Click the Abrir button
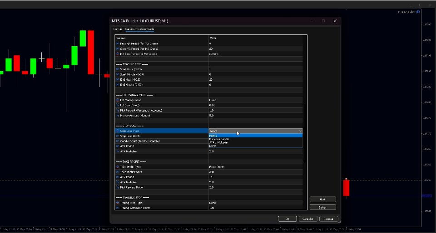This screenshot has height=233, width=436. (x=322, y=199)
